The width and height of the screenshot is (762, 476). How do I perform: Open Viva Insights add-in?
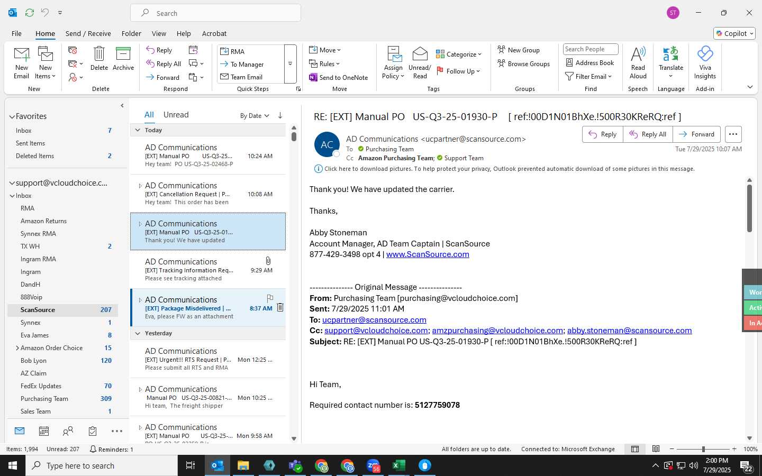pos(705,62)
